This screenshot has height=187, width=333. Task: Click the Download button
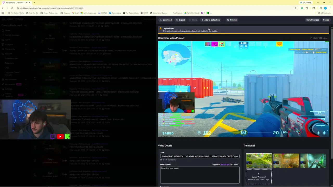pyautogui.click(x=166, y=20)
